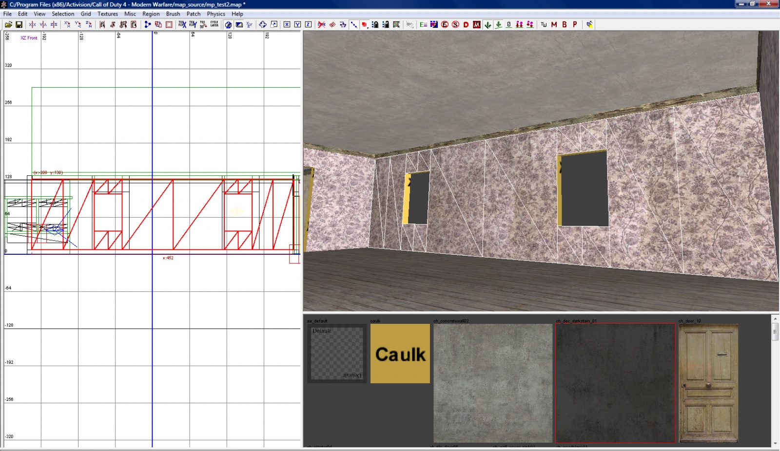Open the entity list via the E= icon
This screenshot has height=451, width=780.
(x=423, y=24)
